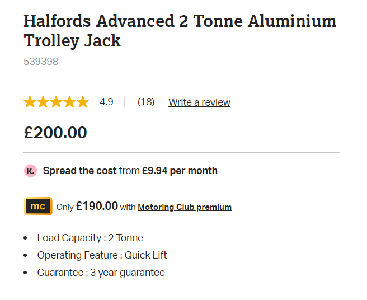Click the fourth gold rating star
The width and height of the screenshot is (367, 300).
[x=69, y=102]
